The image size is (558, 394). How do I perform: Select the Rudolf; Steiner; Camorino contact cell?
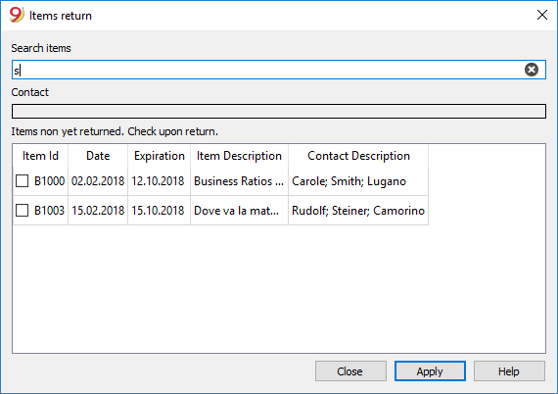point(358,210)
